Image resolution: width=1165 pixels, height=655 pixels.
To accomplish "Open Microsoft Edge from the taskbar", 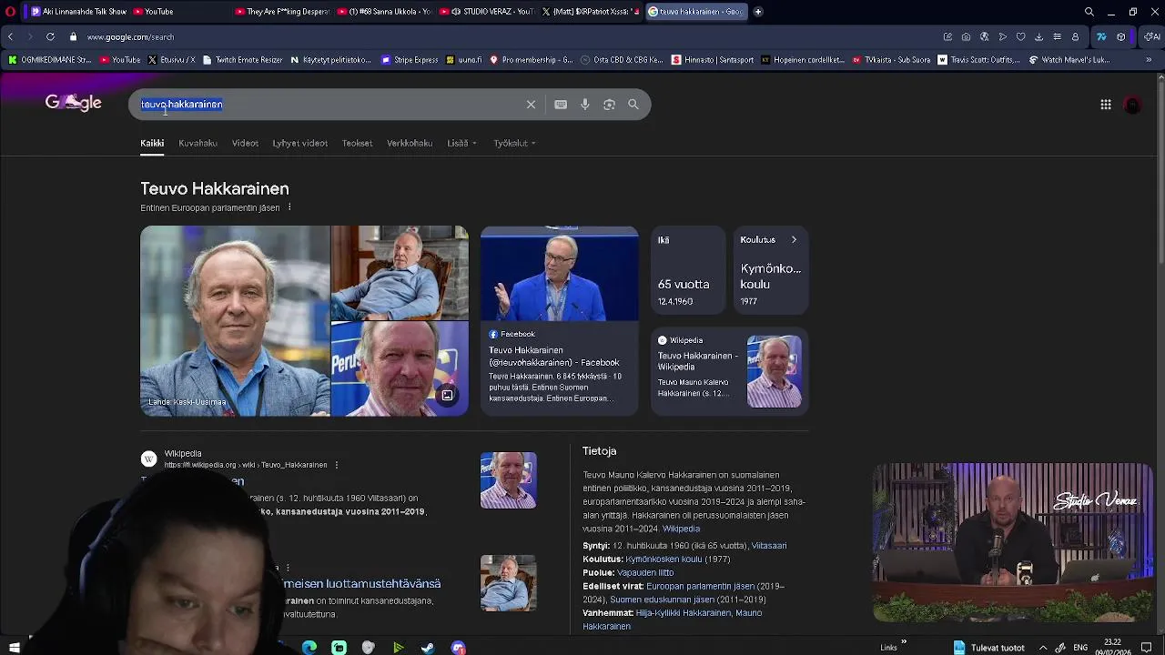I will coord(309,648).
